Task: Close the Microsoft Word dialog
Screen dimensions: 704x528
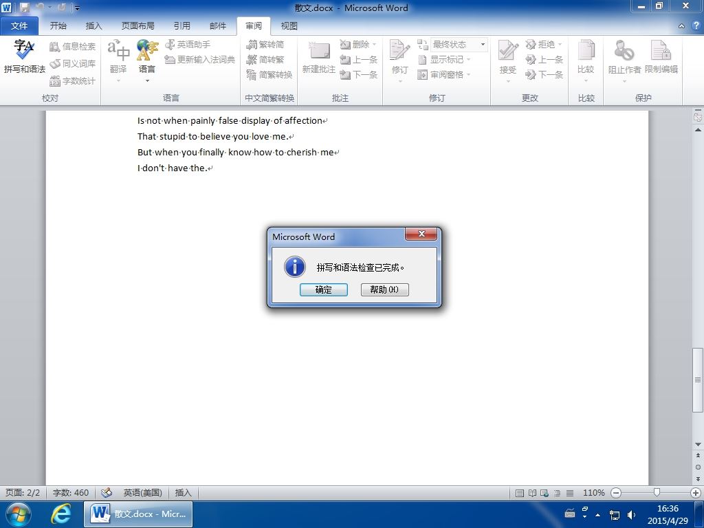Action: coord(421,234)
